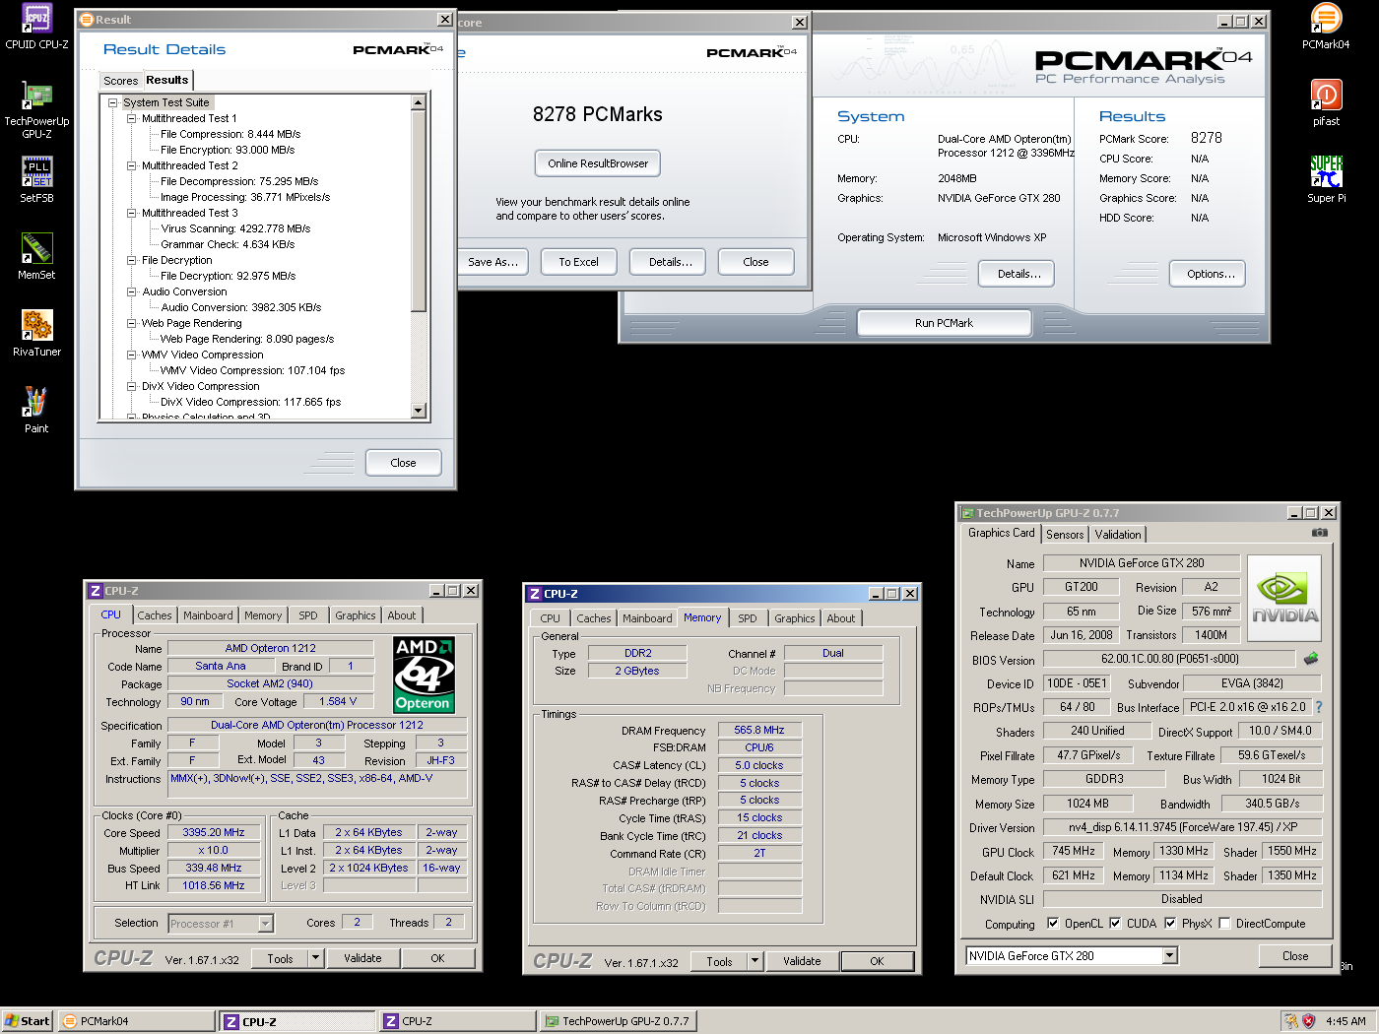Image resolution: width=1379 pixels, height=1034 pixels.
Task: Launch the SetFSB desktop icon
Action: tap(36, 180)
